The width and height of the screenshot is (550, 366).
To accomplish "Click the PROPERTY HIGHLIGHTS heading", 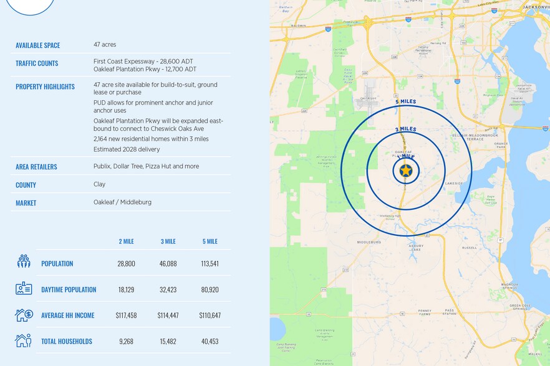I will [46, 87].
